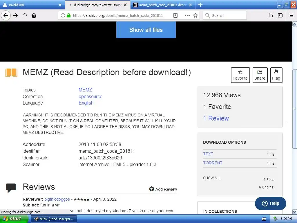Screen dimensions: 297x223
Task: Toggle reader view icon in address bar
Action: click(x=175, y=15)
